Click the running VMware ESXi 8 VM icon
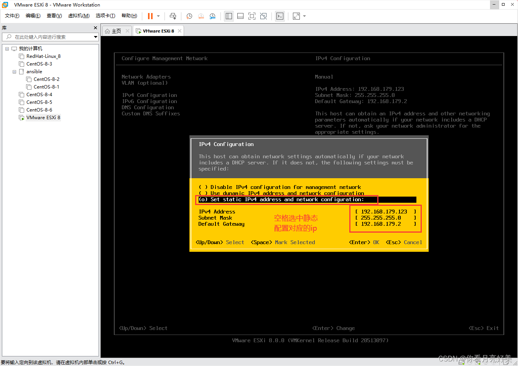Screen dimensions: 518x366 [21, 118]
